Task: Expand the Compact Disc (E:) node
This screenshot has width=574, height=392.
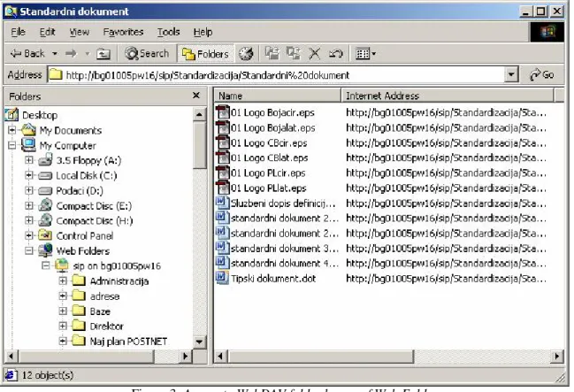Action: click(29, 205)
